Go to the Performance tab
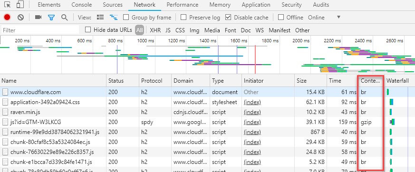 (x=183, y=5)
